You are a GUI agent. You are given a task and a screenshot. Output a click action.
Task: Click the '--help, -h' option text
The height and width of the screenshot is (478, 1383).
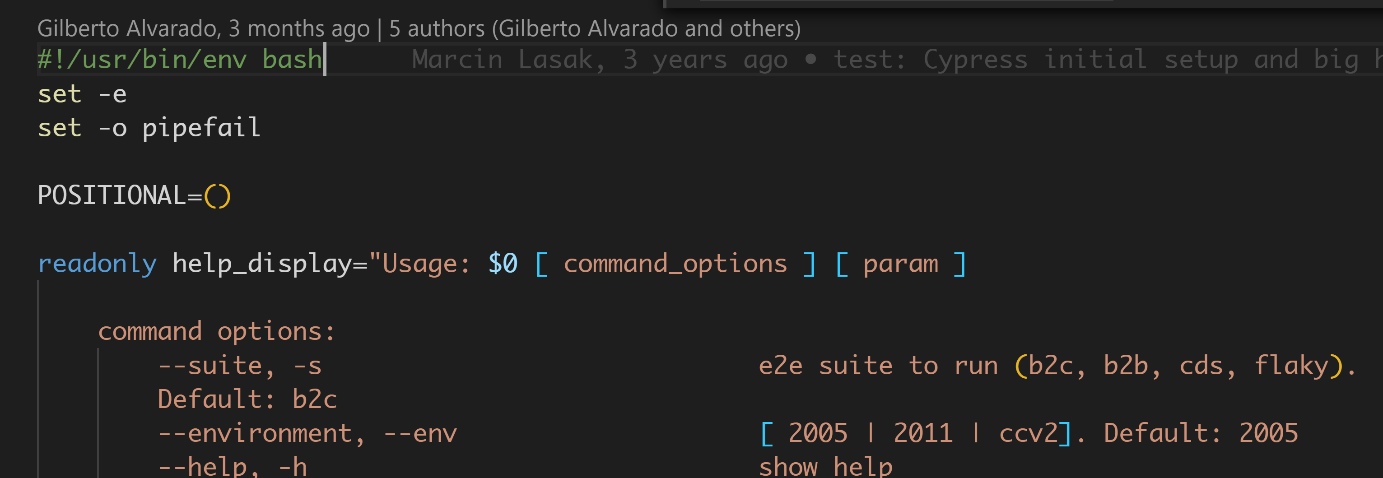click(232, 466)
